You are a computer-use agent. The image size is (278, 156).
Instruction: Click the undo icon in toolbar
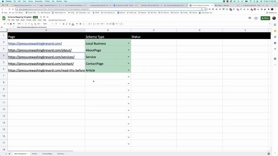click(5, 24)
